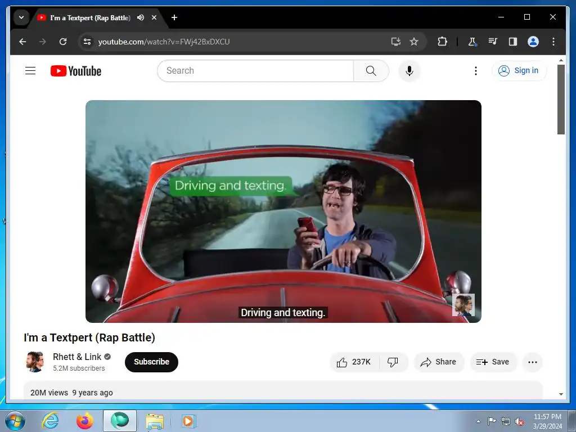Click Sign in button
Image resolution: width=576 pixels, height=432 pixels.
519,70
